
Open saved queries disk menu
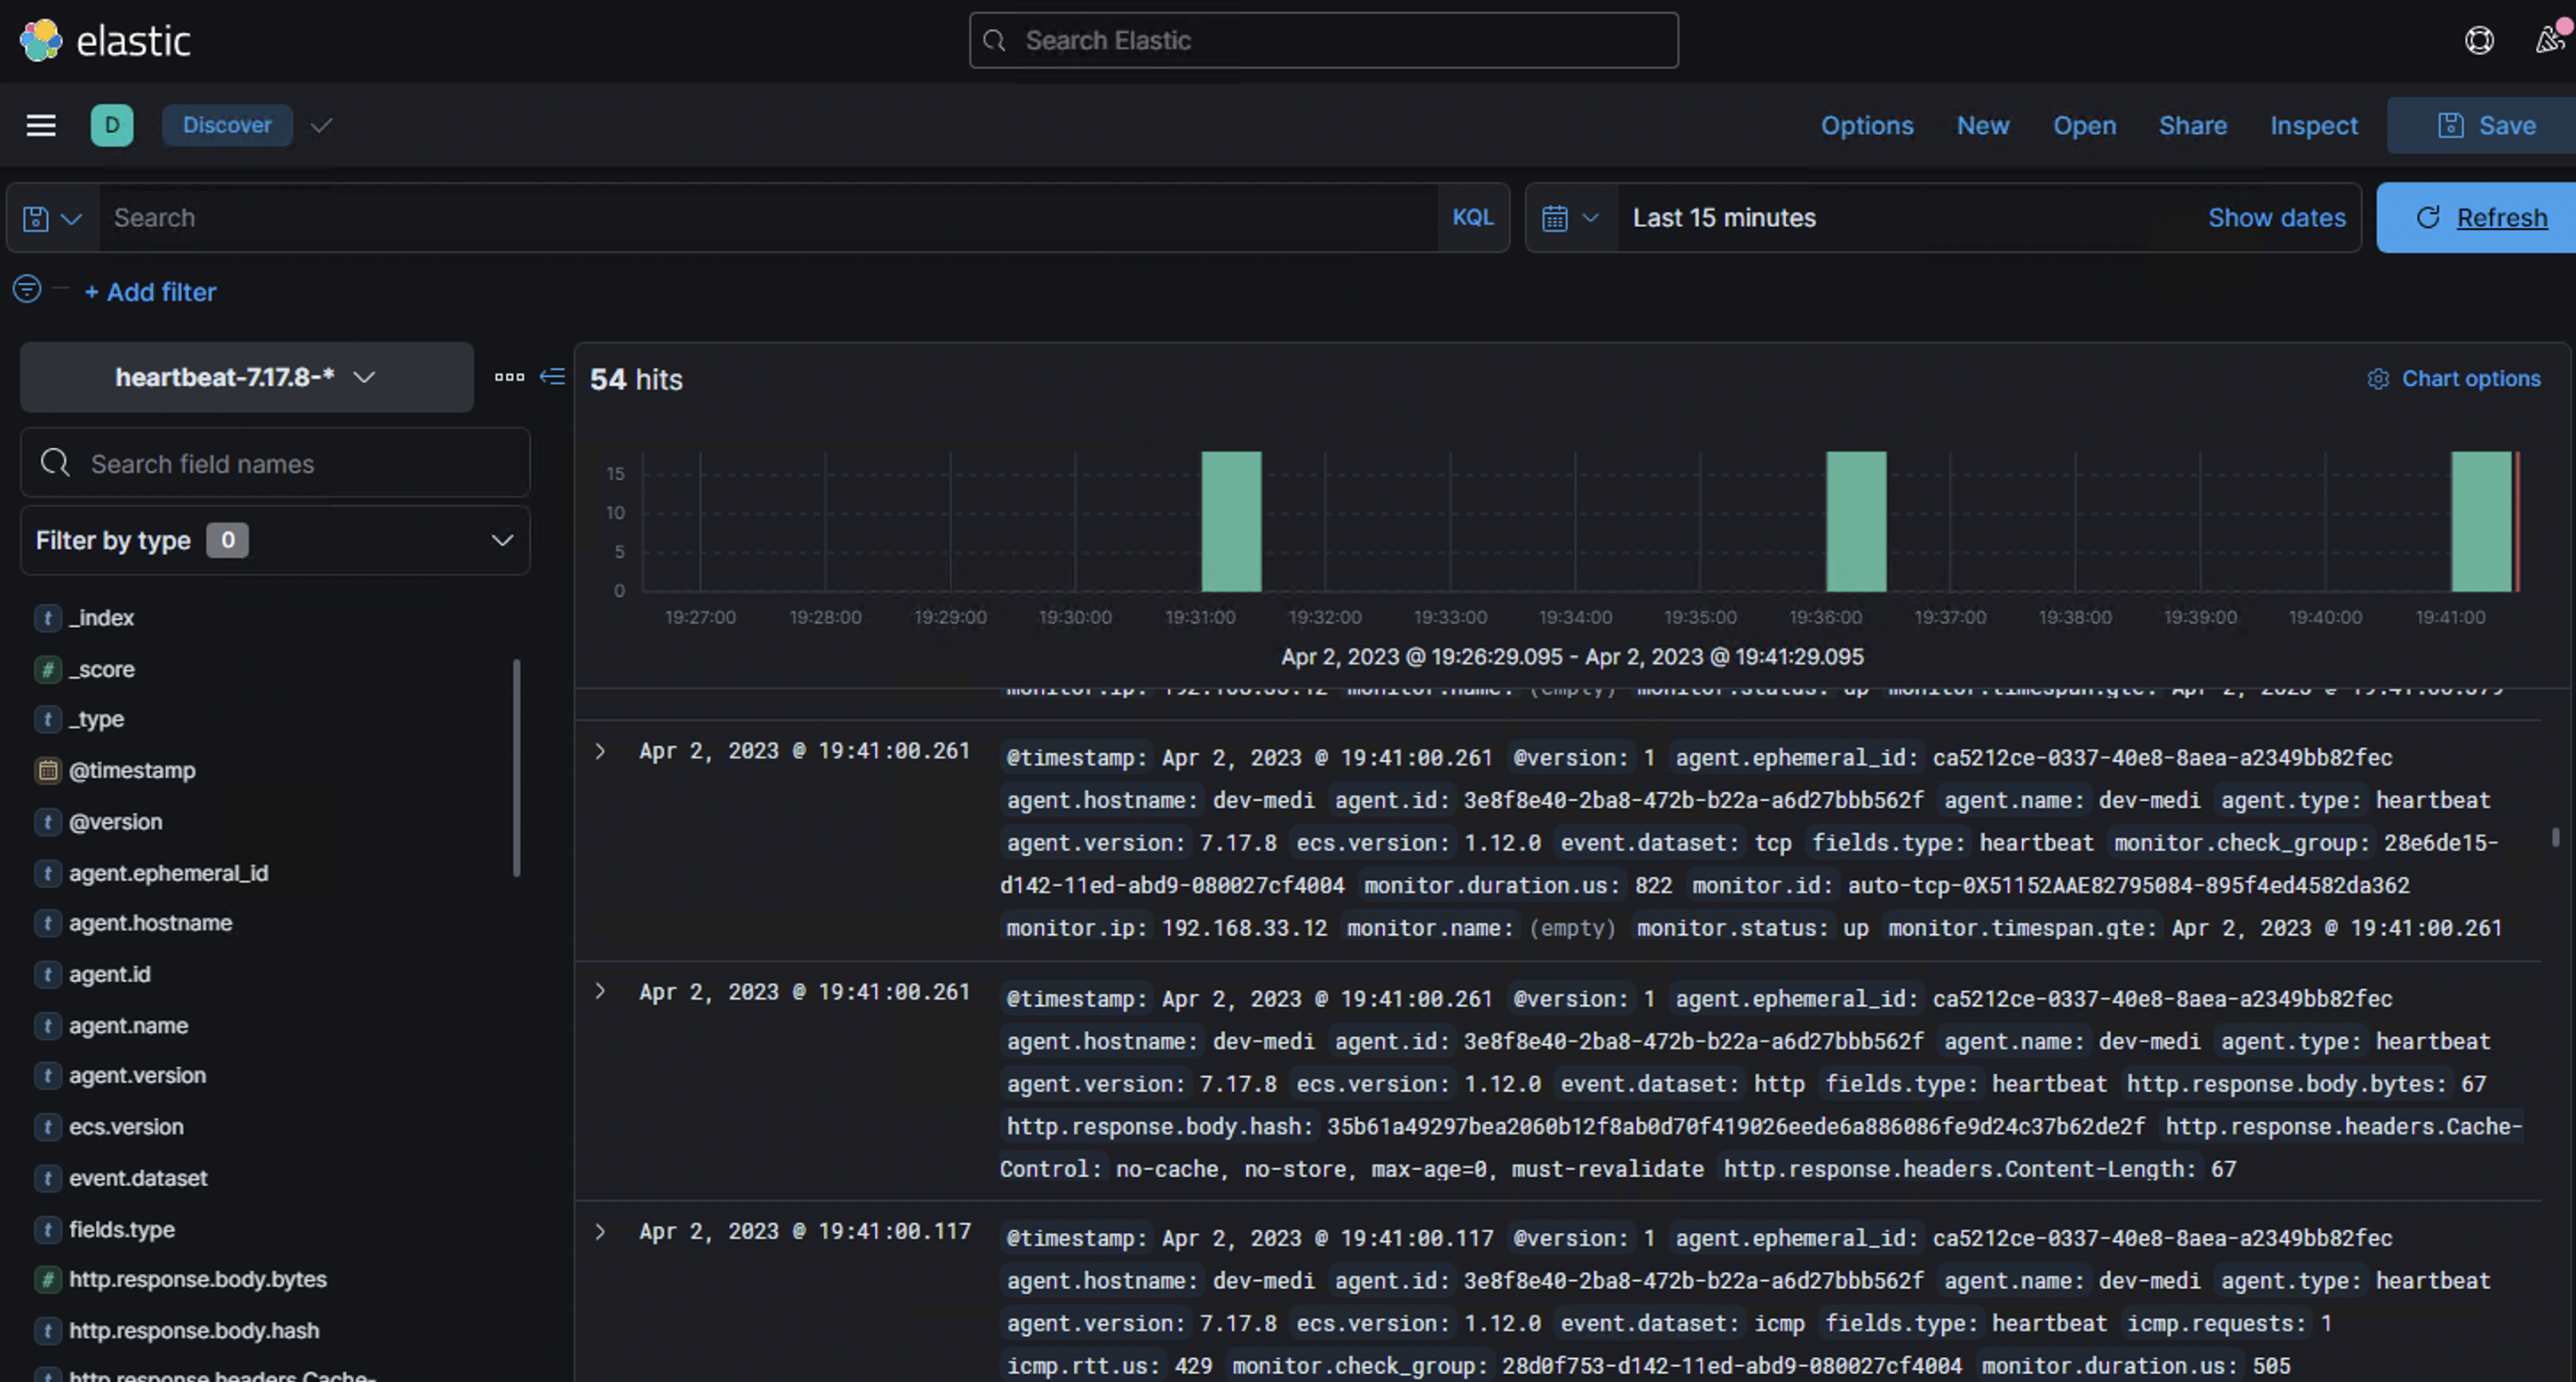pos(52,218)
